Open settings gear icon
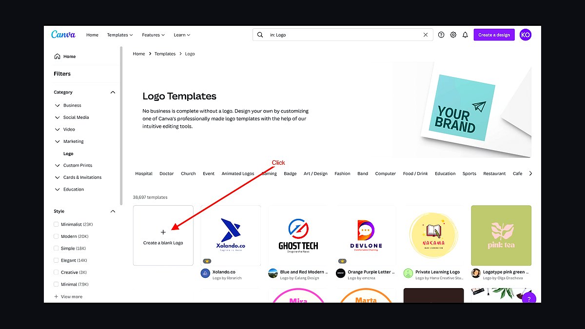Image resolution: width=585 pixels, height=329 pixels. tap(453, 35)
